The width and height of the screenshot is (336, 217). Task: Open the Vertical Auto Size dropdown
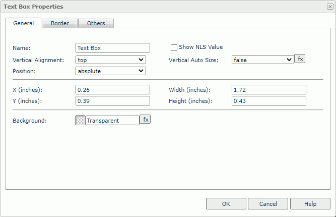coord(262,60)
